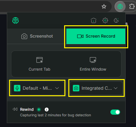Open the Integrated Camera dropdown

pyautogui.click(x=96, y=88)
